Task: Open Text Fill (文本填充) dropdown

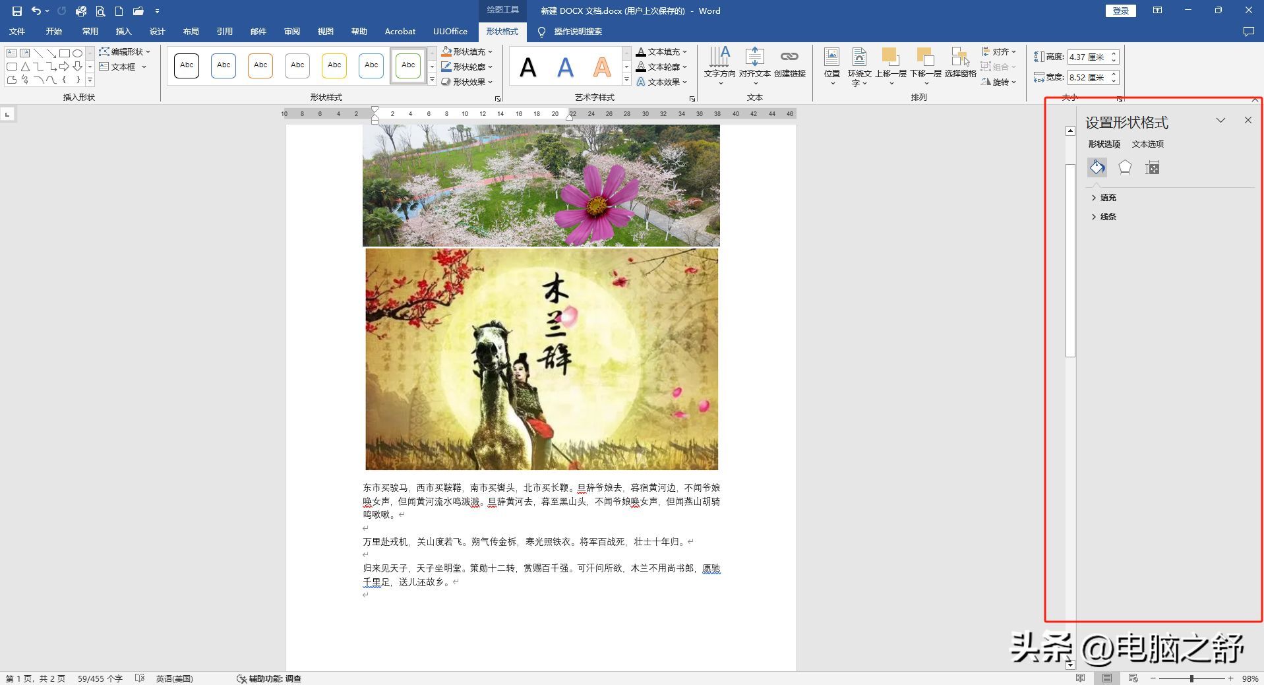Action: coord(662,51)
